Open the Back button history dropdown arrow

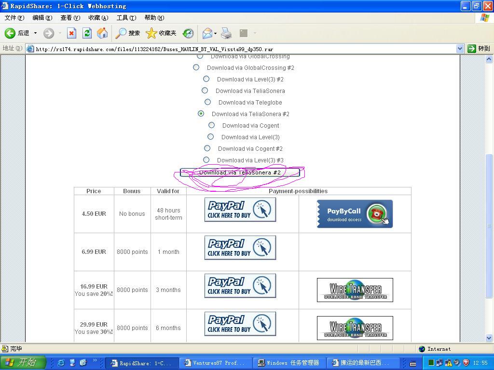tap(35, 33)
